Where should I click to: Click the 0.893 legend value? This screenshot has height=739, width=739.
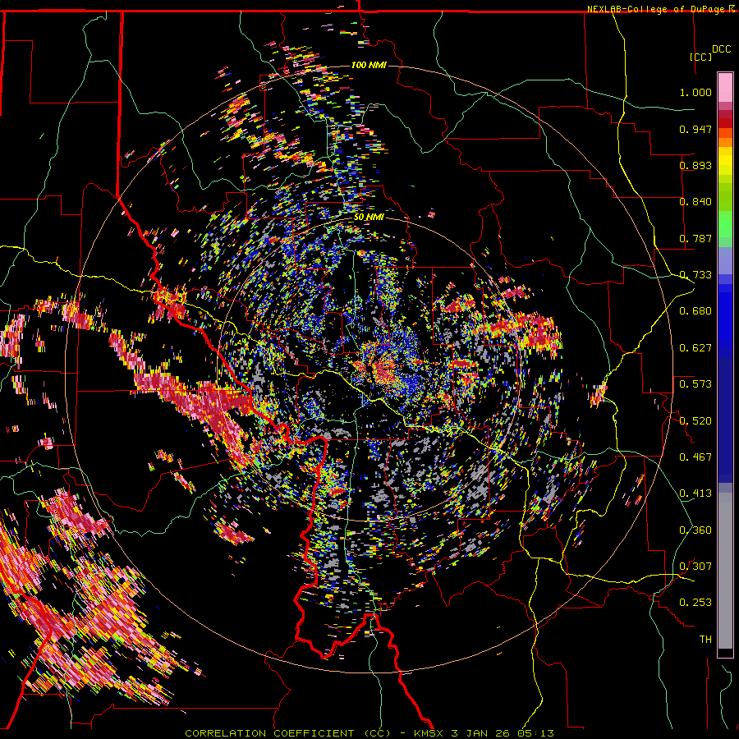click(x=695, y=165)
